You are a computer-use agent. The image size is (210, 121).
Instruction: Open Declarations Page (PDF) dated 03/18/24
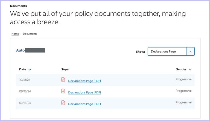(84, 104)
